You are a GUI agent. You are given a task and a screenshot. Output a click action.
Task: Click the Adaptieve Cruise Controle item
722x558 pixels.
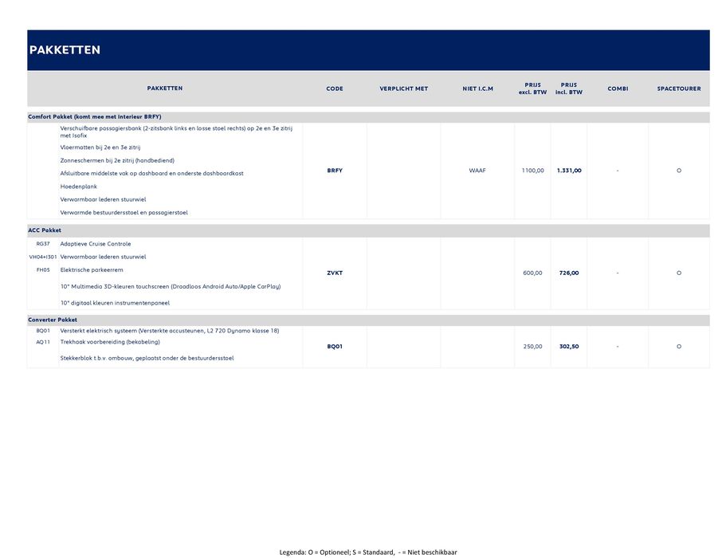point(96,244)
